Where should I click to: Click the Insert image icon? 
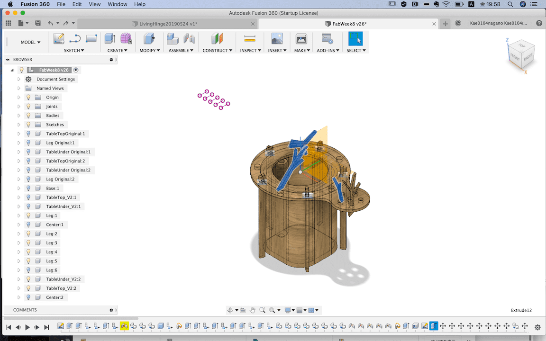tap(277, 39)
